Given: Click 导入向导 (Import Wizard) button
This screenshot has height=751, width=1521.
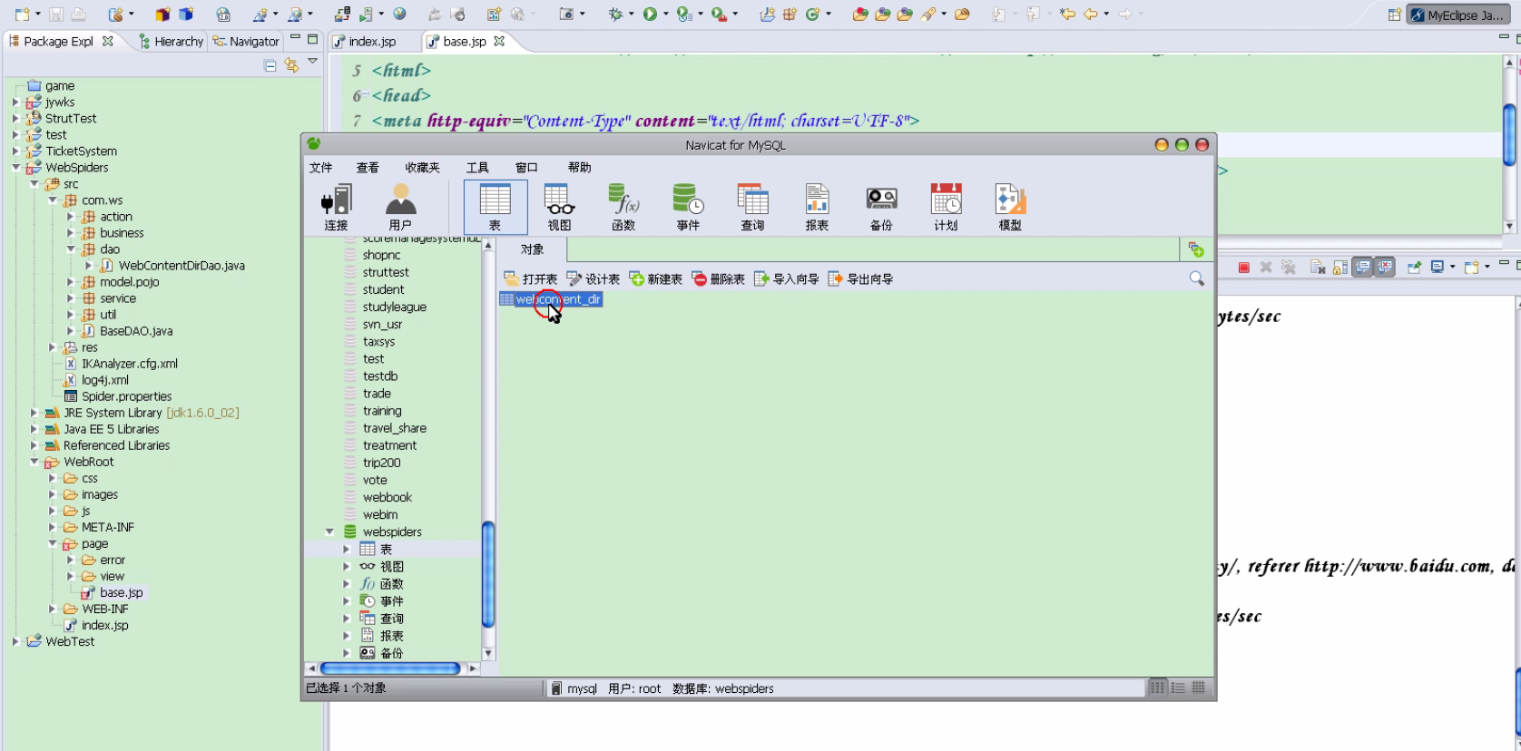Looking at the screenshot, I should point(787,278).
